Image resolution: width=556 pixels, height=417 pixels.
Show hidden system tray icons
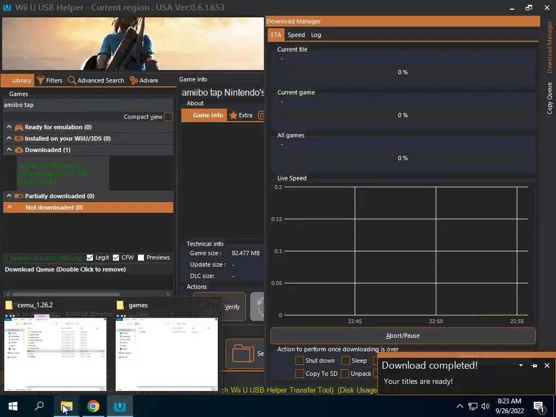tap(459, 406)
